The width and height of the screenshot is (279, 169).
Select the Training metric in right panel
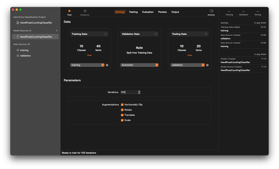click(x=229, y=13)
